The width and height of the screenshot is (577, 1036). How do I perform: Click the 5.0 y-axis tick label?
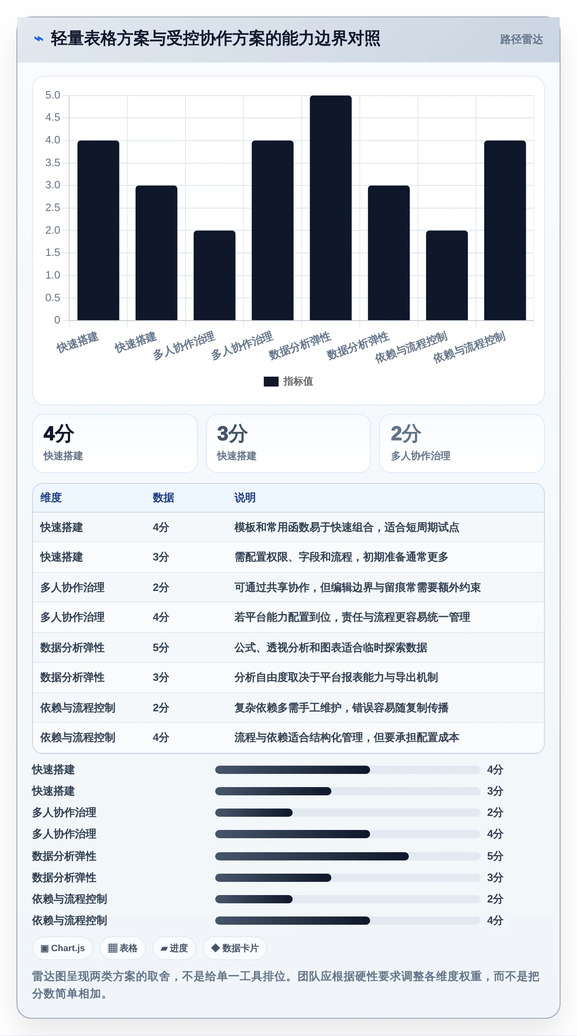tap(53, 95)
